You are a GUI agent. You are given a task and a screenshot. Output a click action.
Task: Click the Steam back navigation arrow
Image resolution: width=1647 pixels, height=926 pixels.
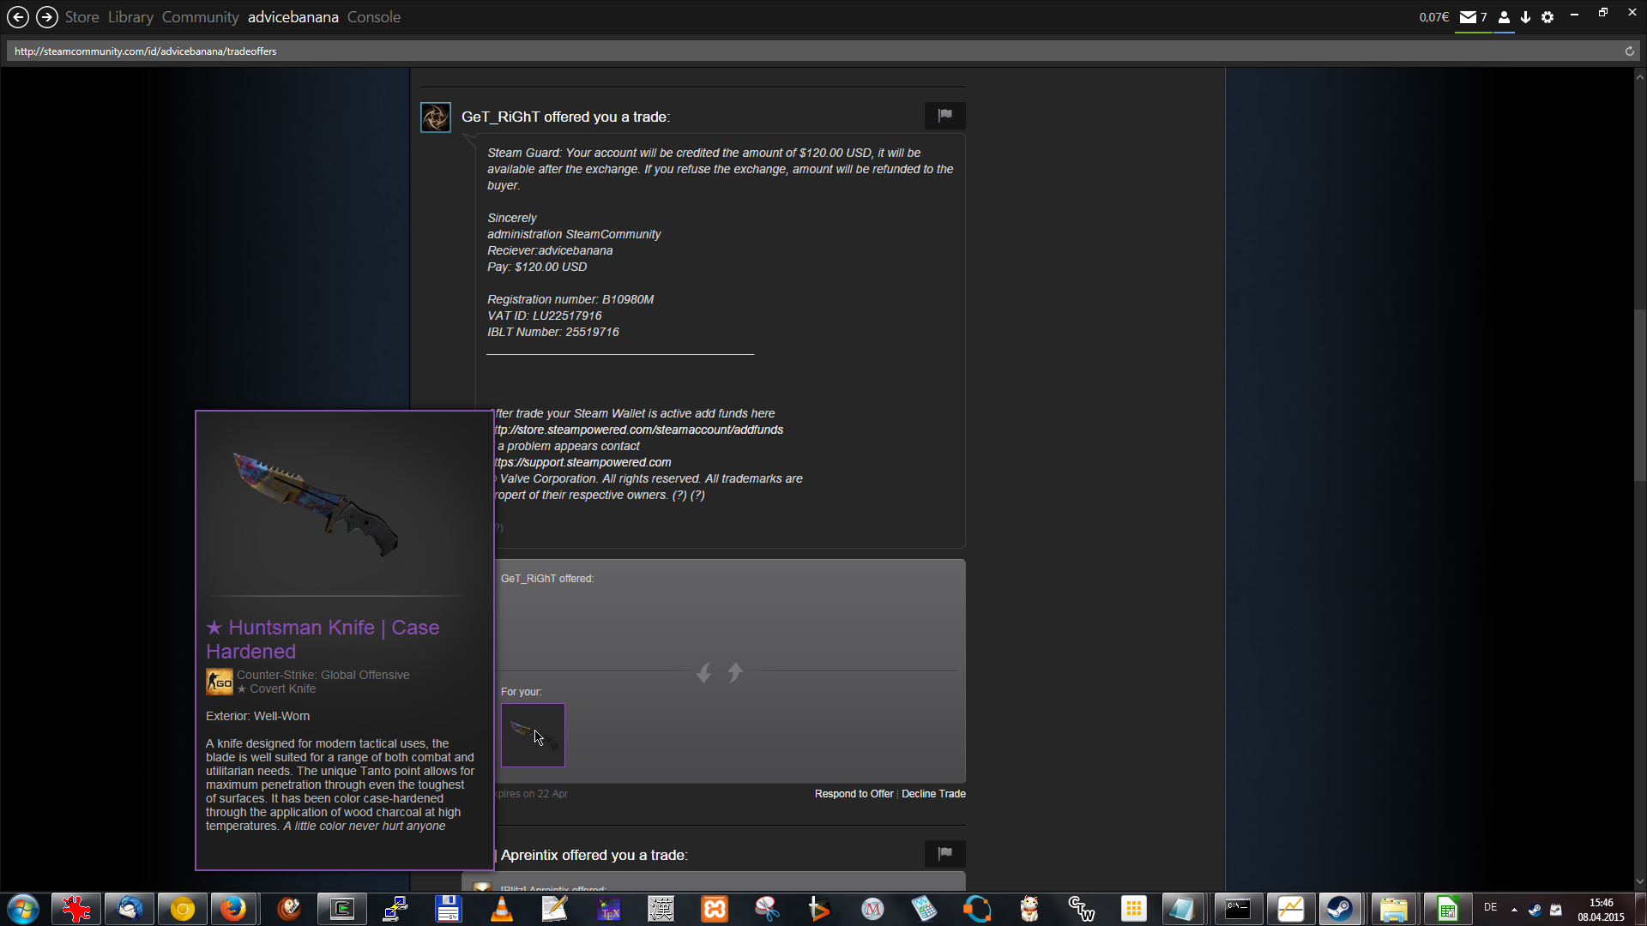tap(18, 17)
